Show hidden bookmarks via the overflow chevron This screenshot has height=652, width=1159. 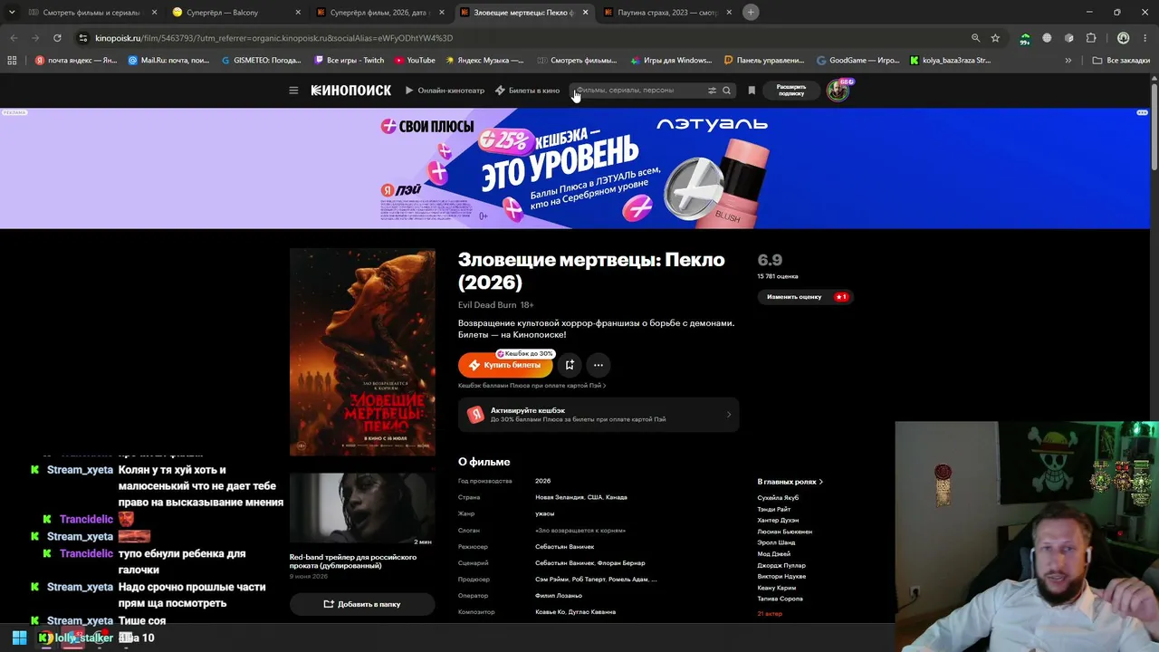coord(1068,61)
